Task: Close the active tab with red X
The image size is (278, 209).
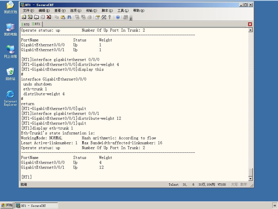Action: point(250,24)
